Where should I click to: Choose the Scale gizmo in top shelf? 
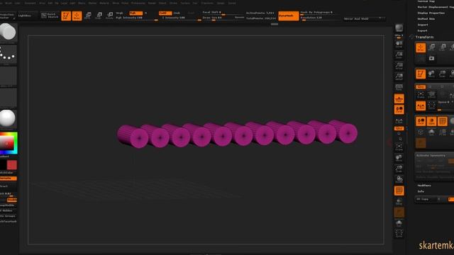pos(99,16)
